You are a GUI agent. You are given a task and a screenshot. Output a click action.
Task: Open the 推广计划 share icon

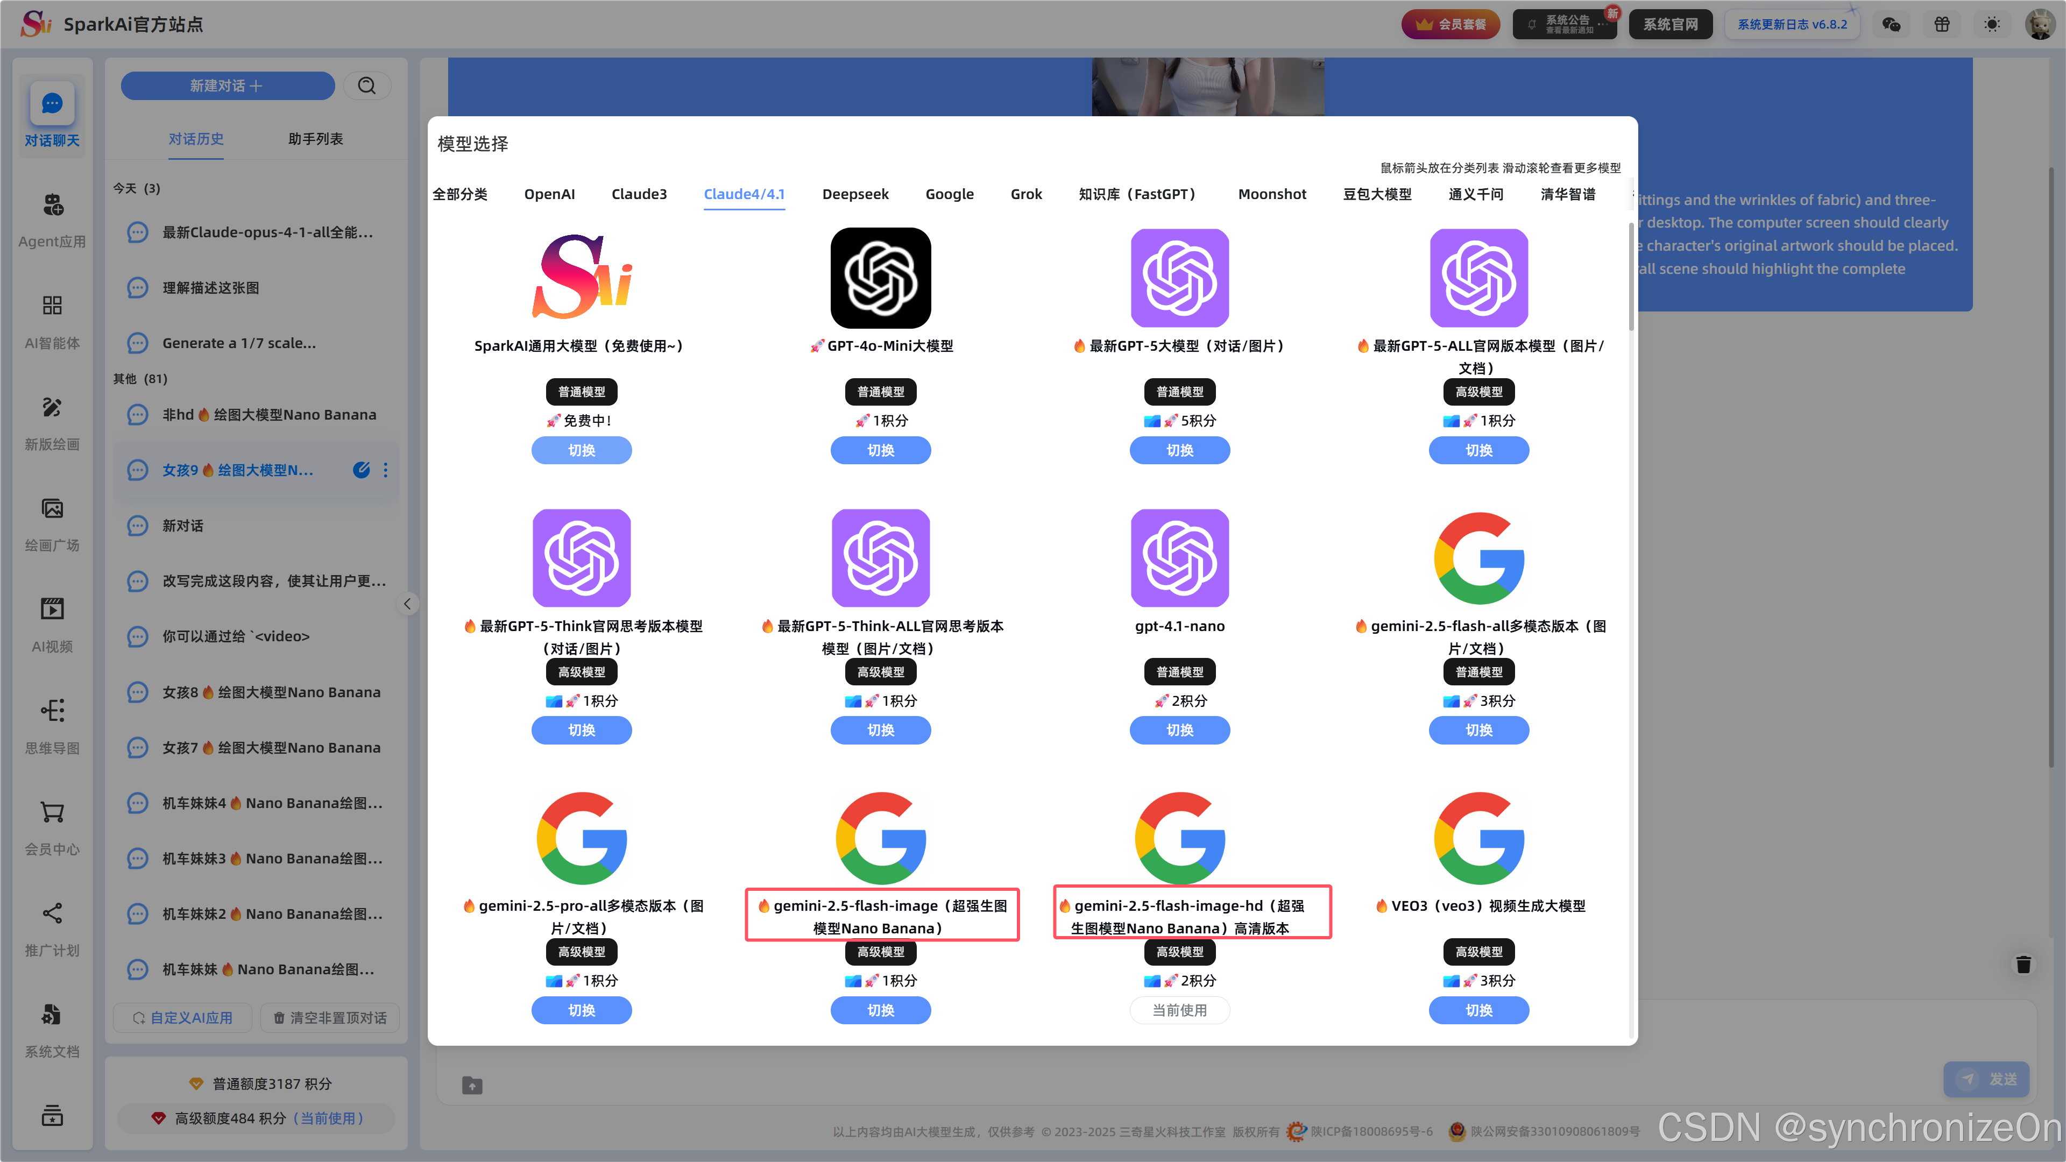click(52, 913)
